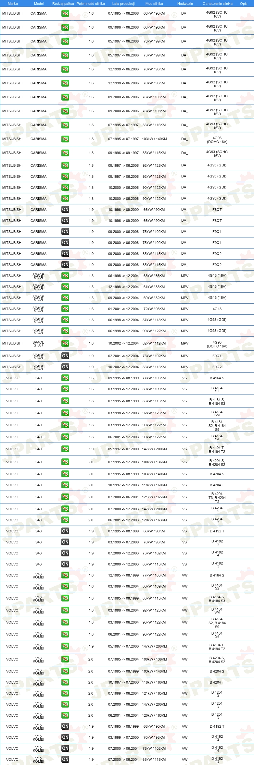The image size is (254, 765).
Task: Click the 63kW / 86KM power cell
Action: [154, 276]
